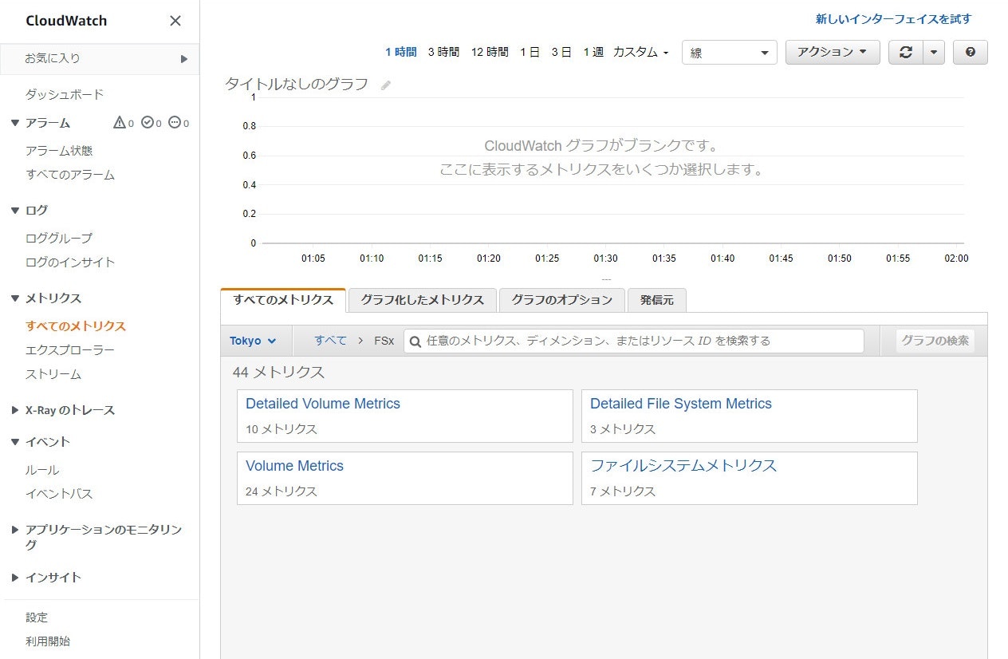The height and width of the screenshot is (659, 1008).
Task: Click the search magnifier icon
Action: tap(415, 341)
